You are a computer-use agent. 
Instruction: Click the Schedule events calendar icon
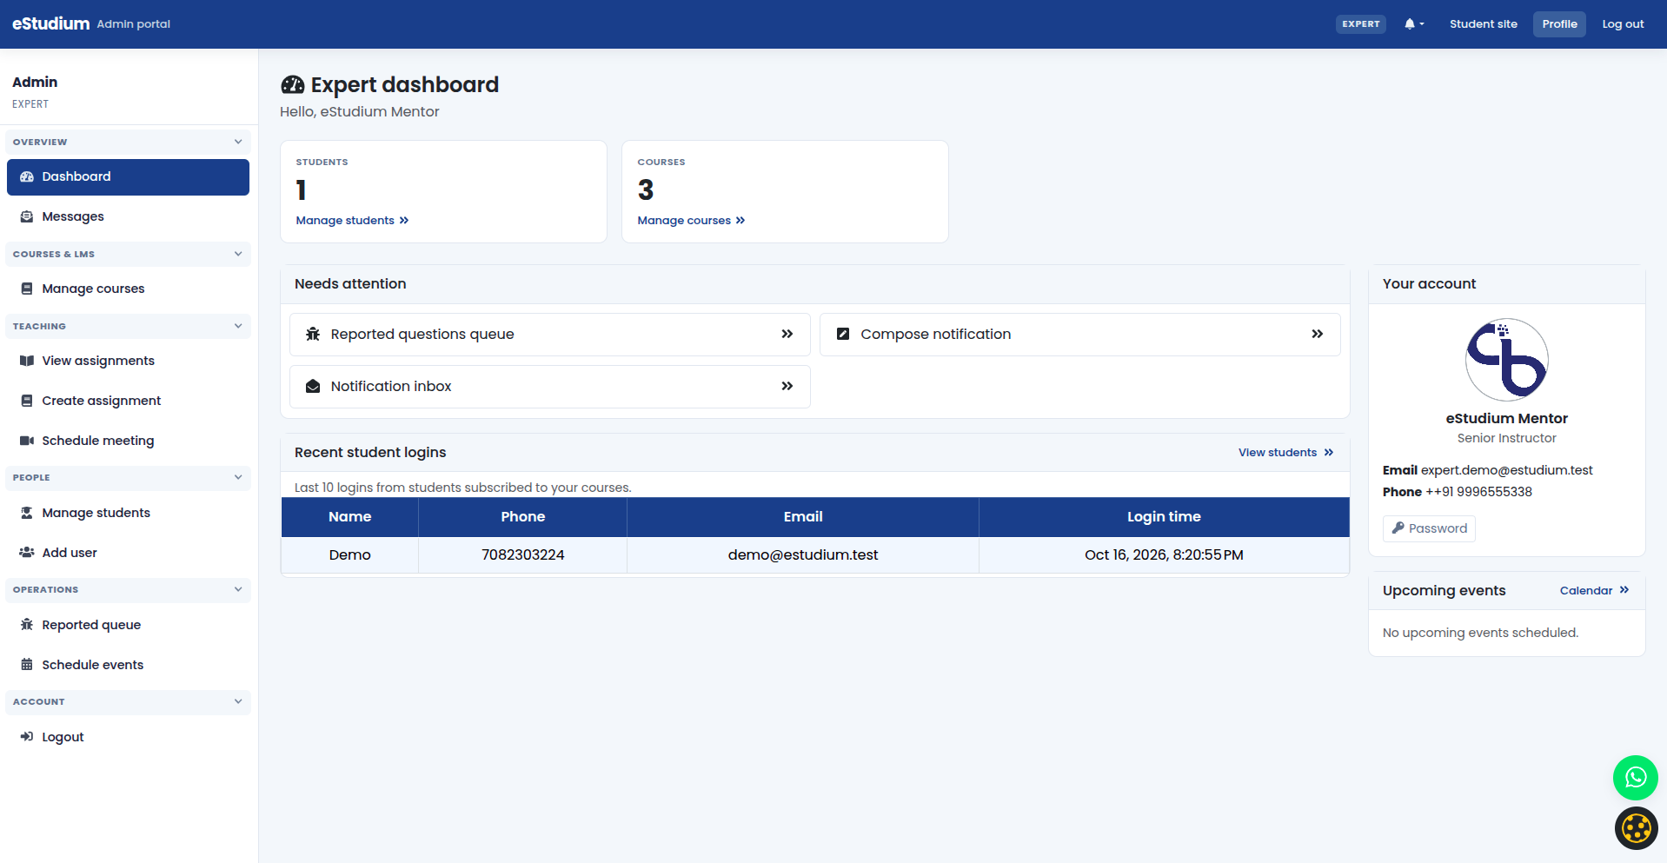(27, 665)
